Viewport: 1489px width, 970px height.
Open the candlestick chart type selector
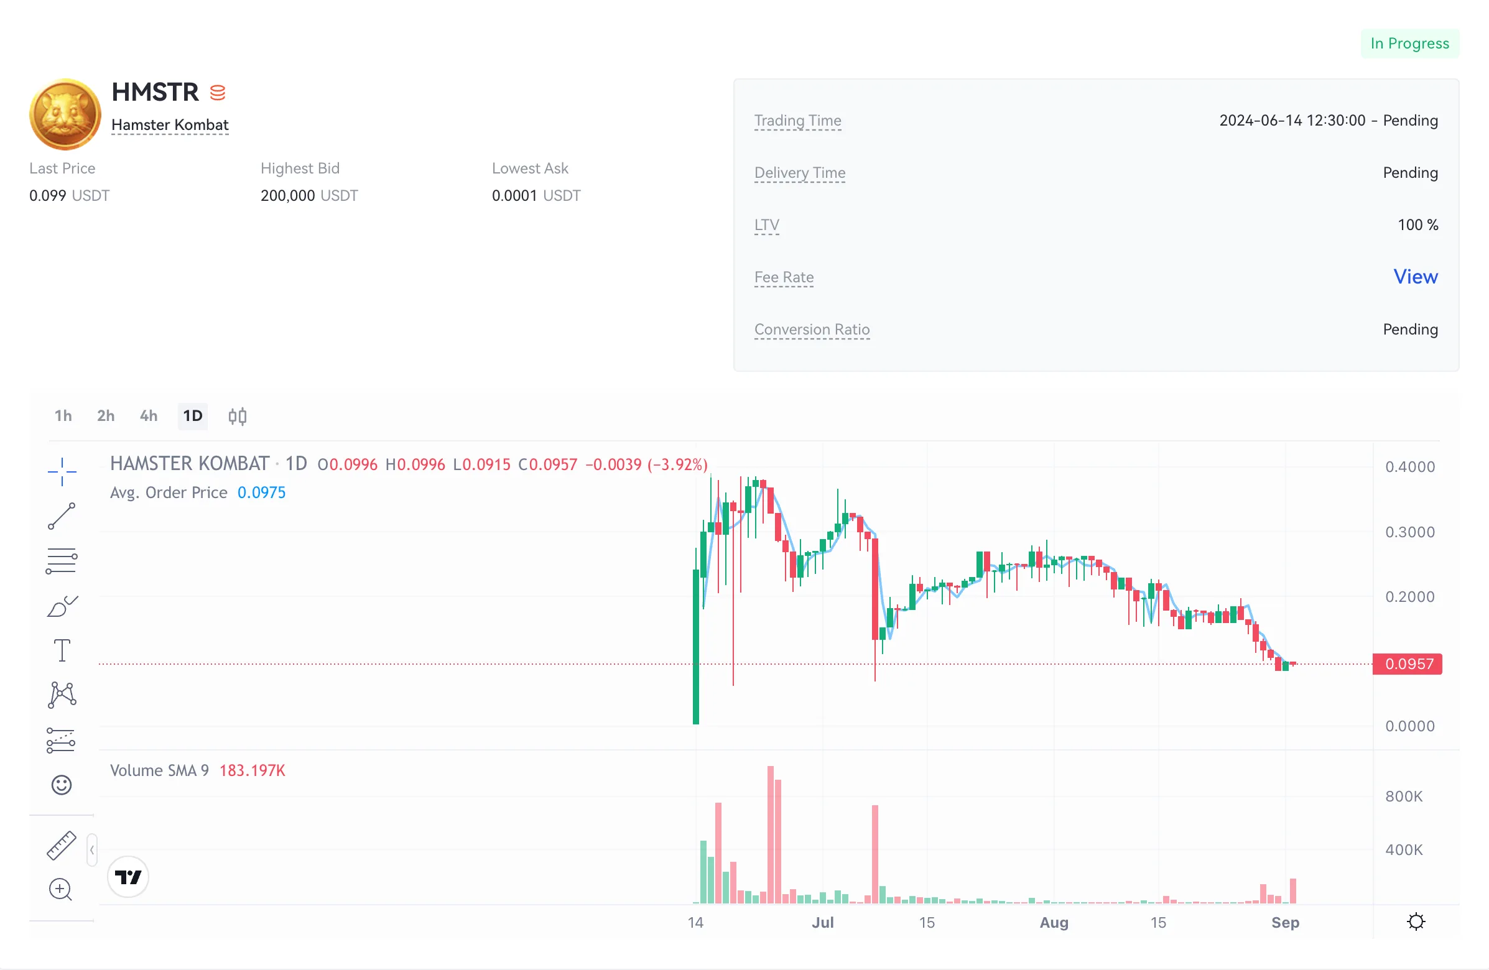(x=238, y=416)
